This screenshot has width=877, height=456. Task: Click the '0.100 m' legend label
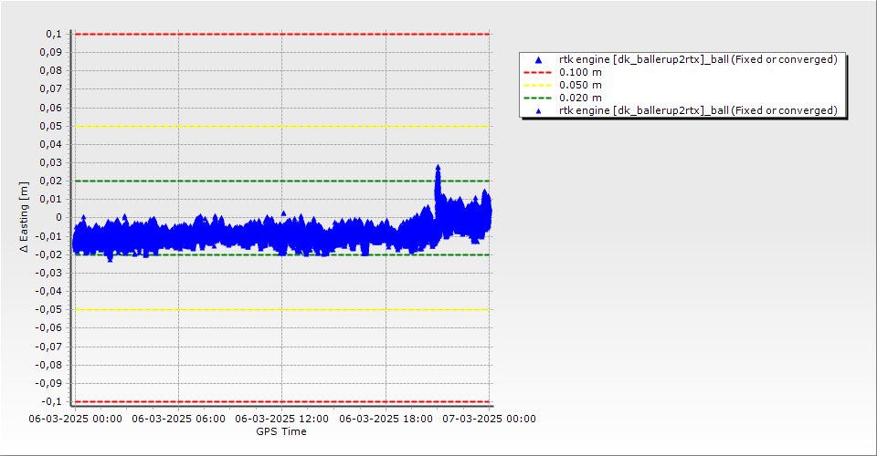(580, 73)
